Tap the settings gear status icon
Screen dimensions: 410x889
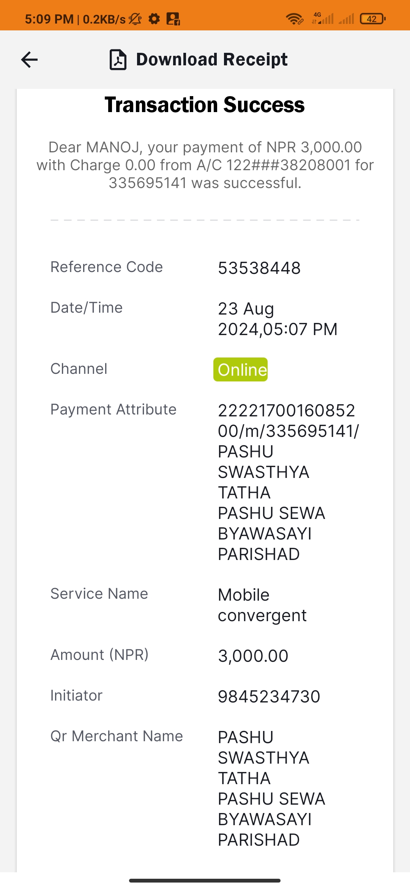point(154,19)
